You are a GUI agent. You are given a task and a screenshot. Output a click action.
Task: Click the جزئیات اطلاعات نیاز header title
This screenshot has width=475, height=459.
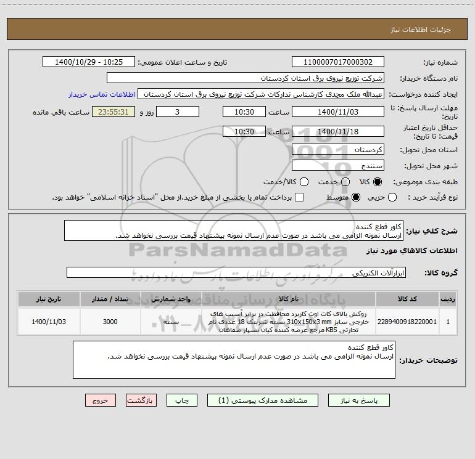click(421, 30)
